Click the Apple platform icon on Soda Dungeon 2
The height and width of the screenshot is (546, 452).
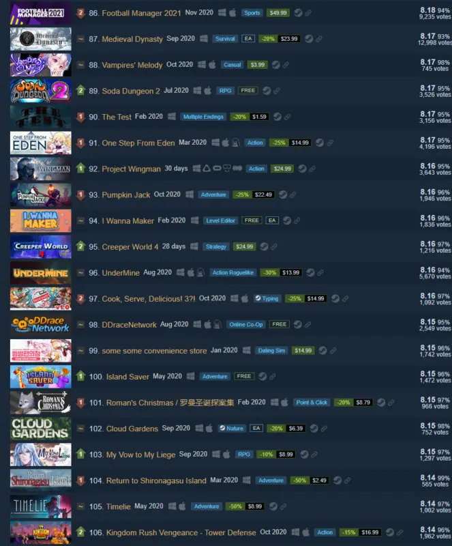208,91
